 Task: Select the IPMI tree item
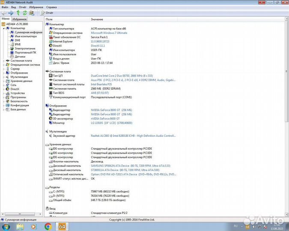click(18, 44)
